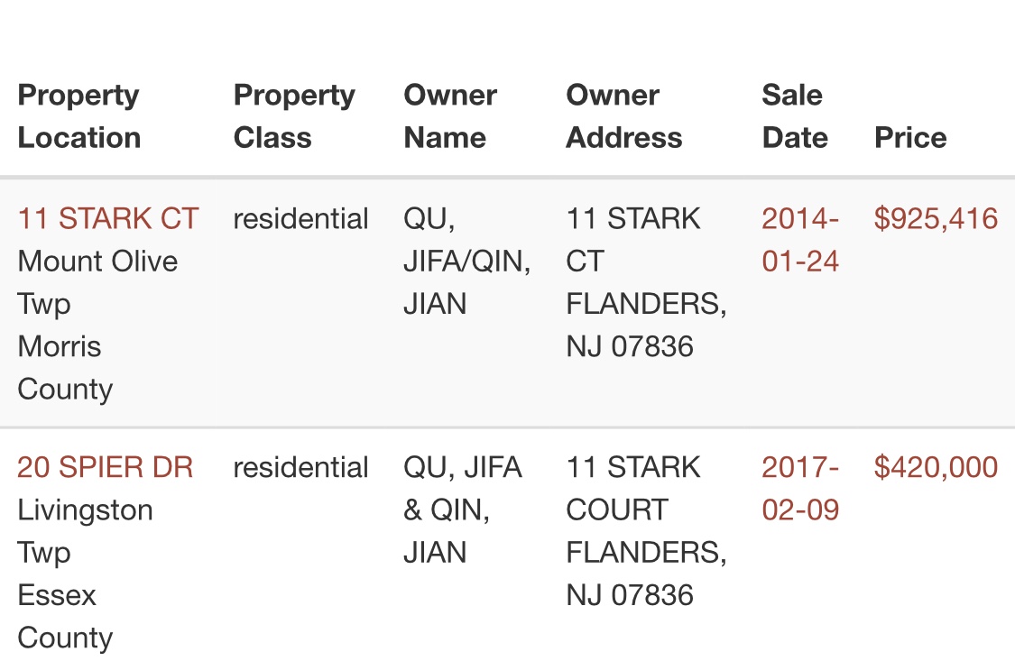Click the Sale Date column header

(794, 116)
